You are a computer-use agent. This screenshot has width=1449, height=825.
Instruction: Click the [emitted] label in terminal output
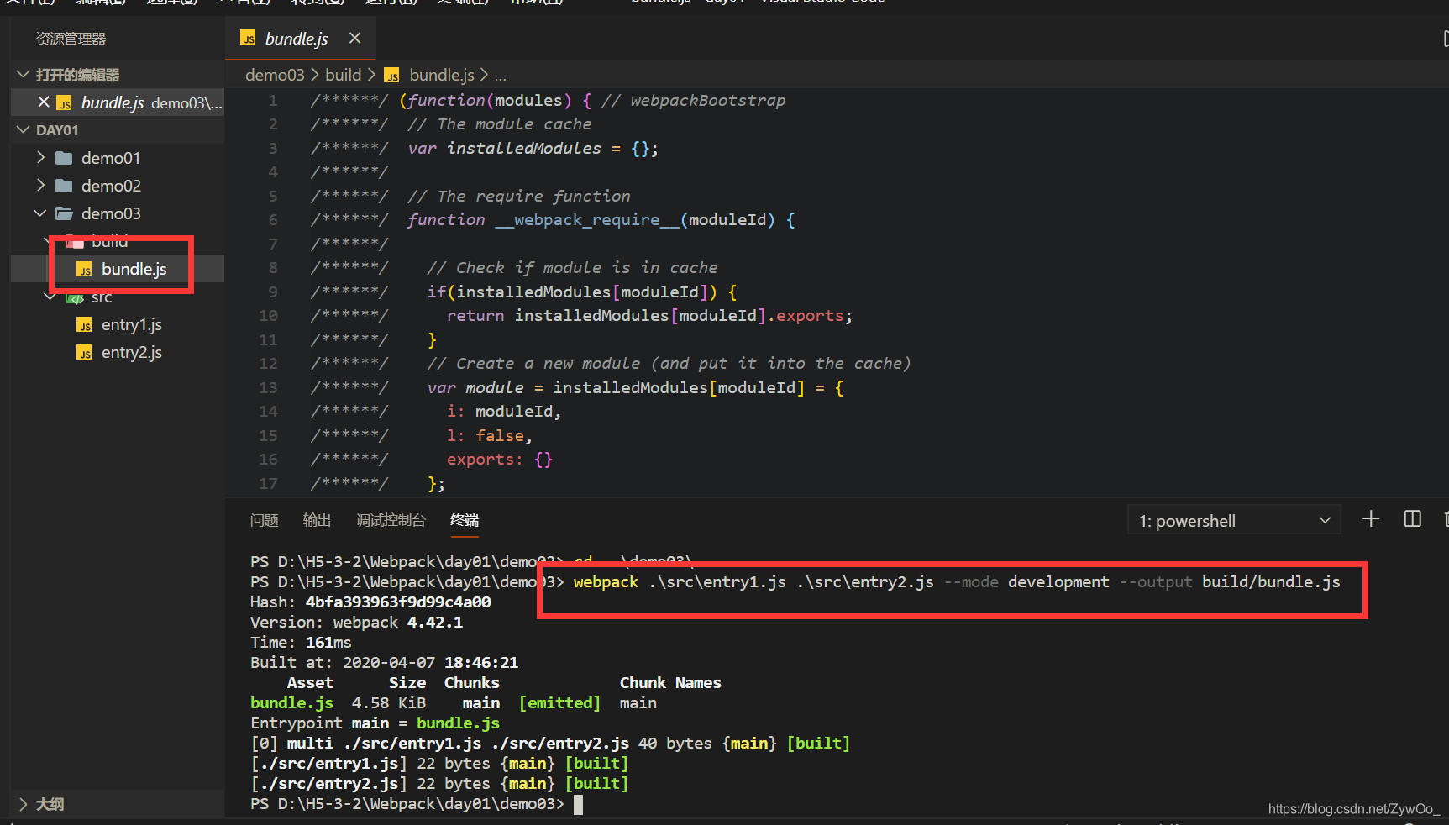point(559,702)
